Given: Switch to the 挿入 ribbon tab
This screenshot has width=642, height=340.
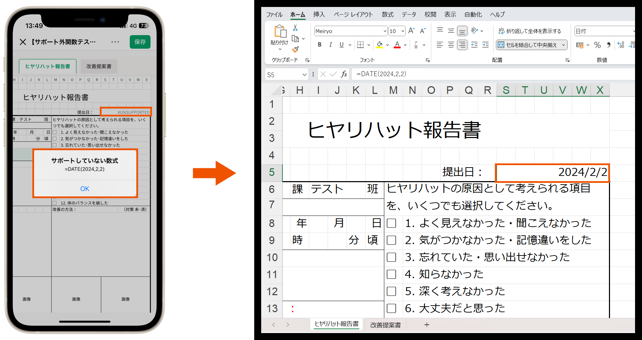Looking at the screenshot, I should click(x=319, y=14).
